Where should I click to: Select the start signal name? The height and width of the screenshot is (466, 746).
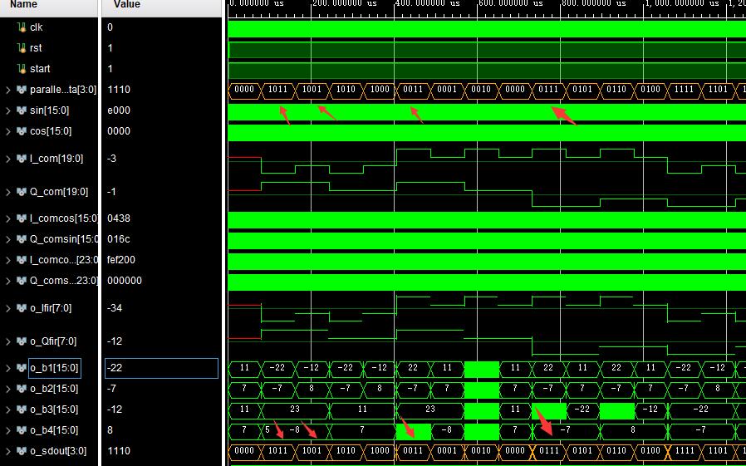pyautogui.click(x=40, y=69)
